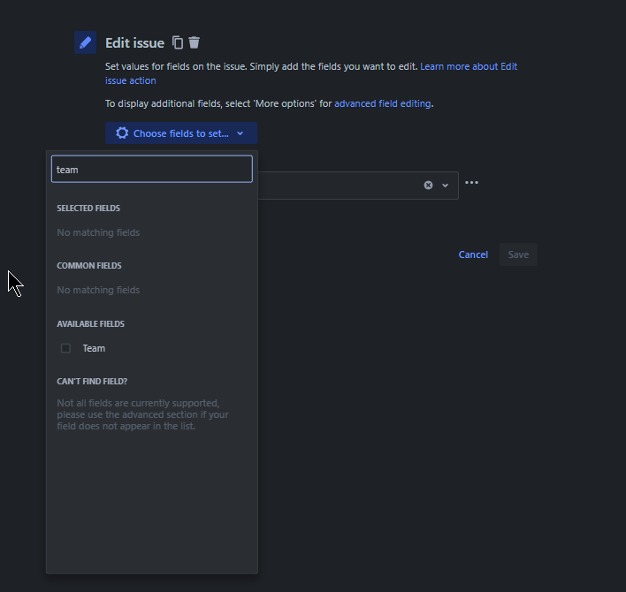The width and height of the screenshot is (626, 592).
Task: Click the 'Common fields' section header
Action: click(89, 266)
